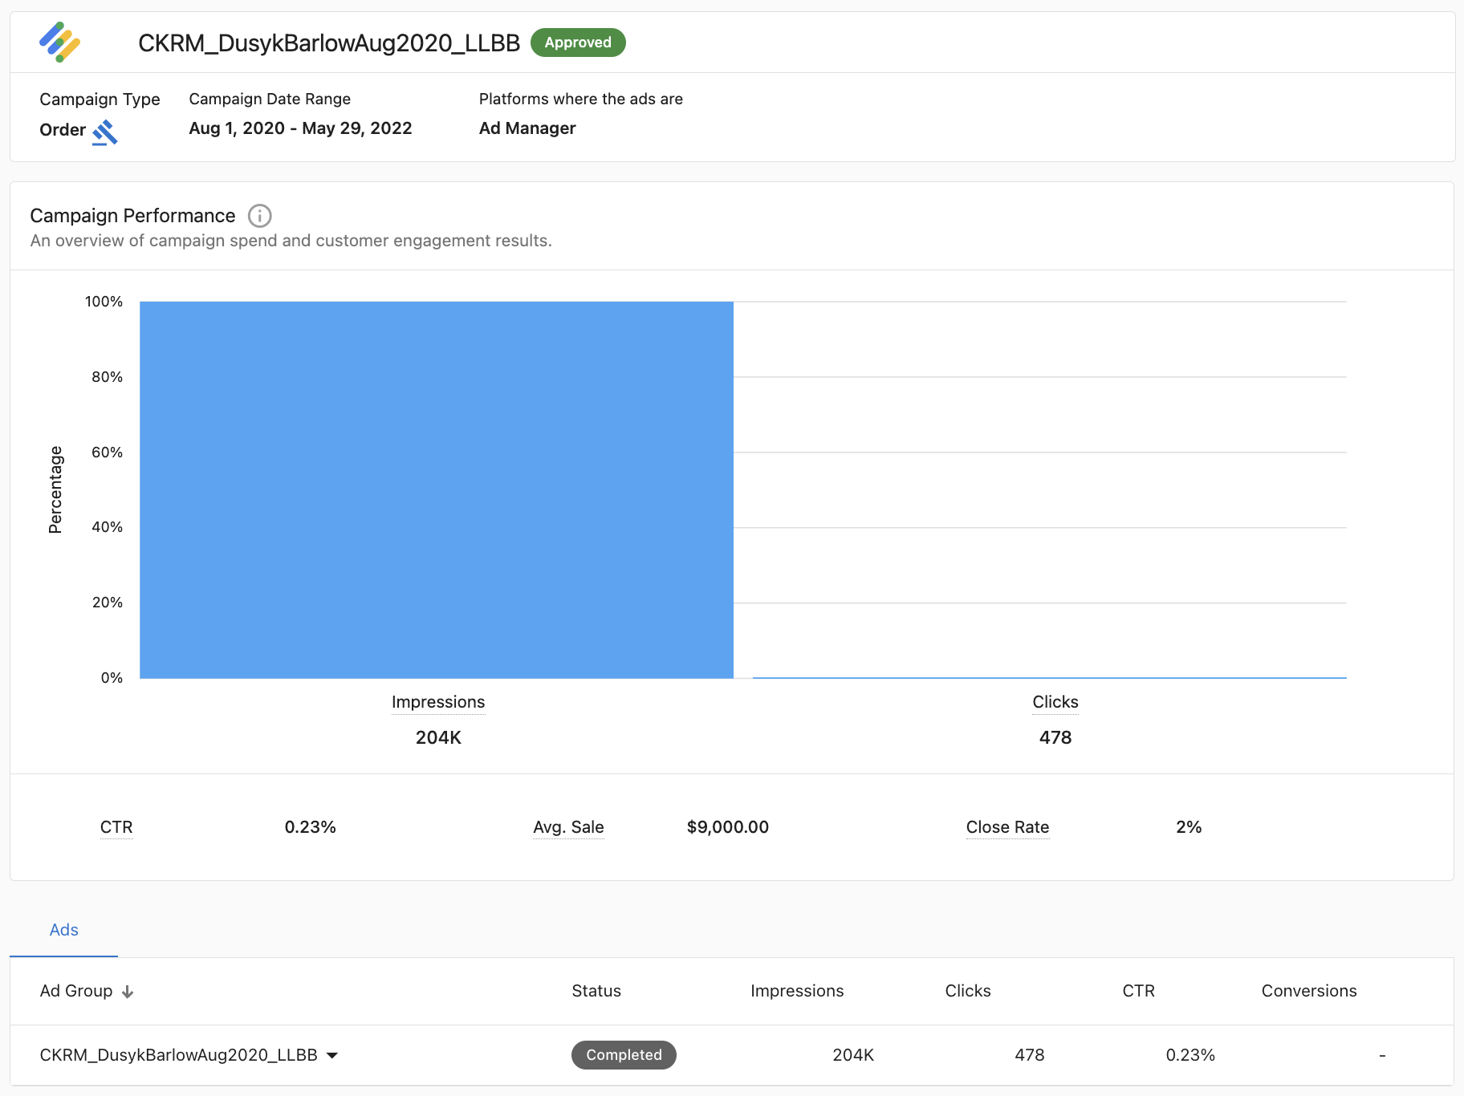Click the Impressions column header in table
The height and width of the screenshot is (1096, 1464).
[797, 991]
